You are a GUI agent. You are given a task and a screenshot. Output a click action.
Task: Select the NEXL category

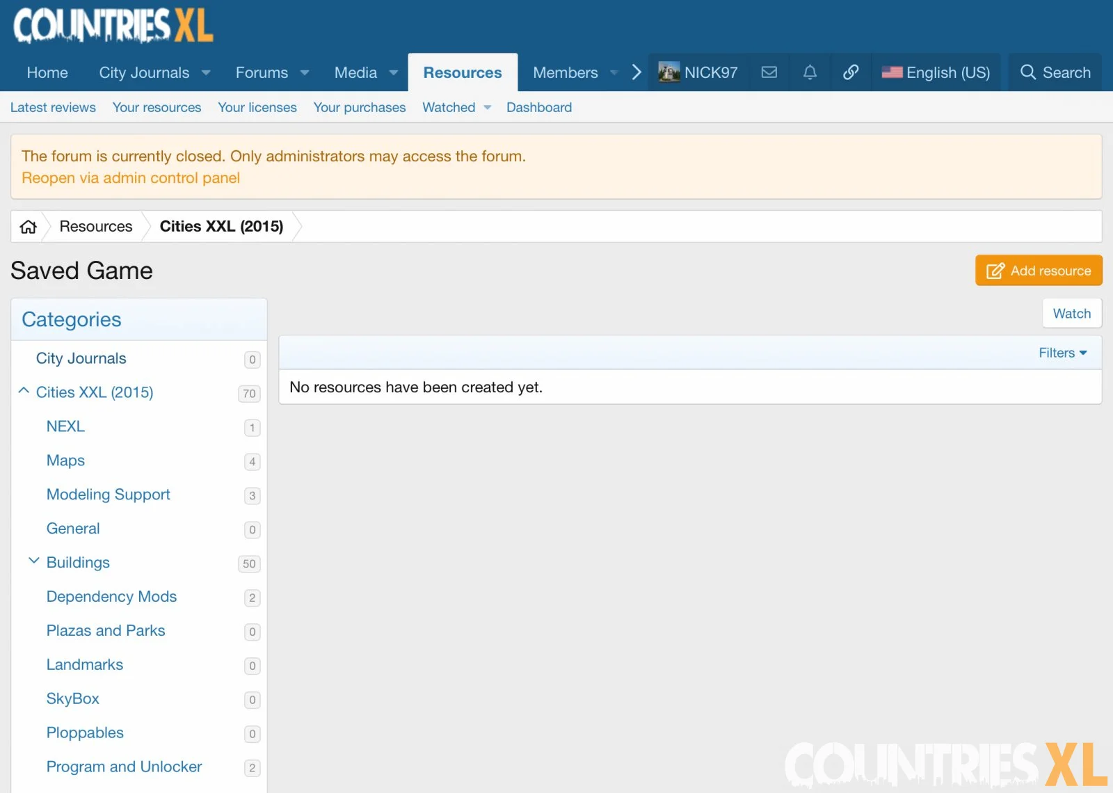click(65, 426)
